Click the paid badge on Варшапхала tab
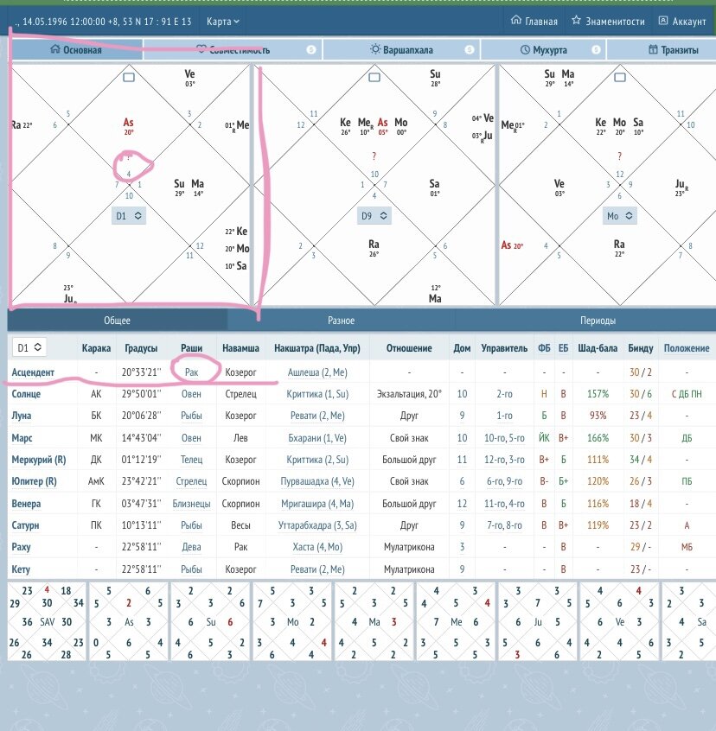Viewport: 716px width, 731px height. [x=470, y=50]
